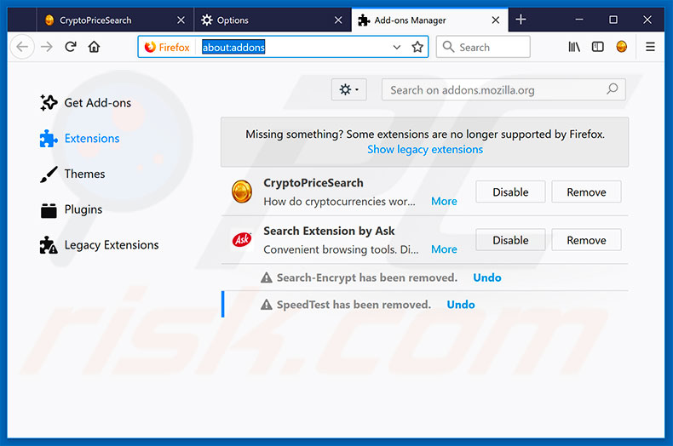
Task: Open a new tab with plus button
Action: [x=521, y=20]
